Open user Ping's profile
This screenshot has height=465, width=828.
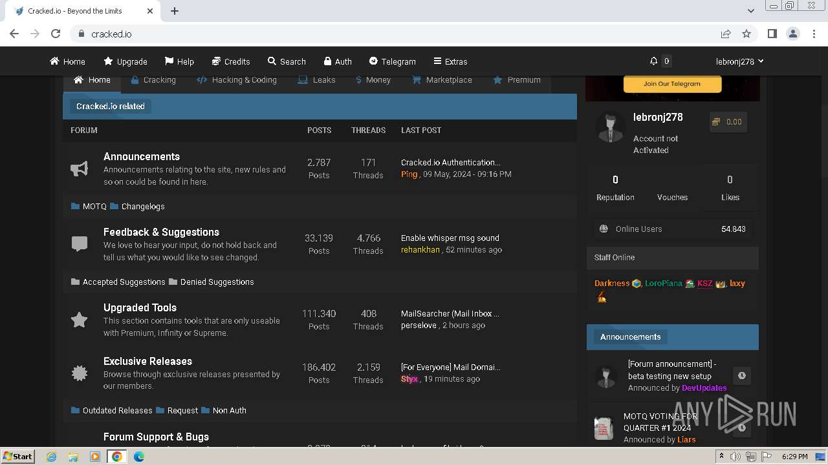click(409, 174)
